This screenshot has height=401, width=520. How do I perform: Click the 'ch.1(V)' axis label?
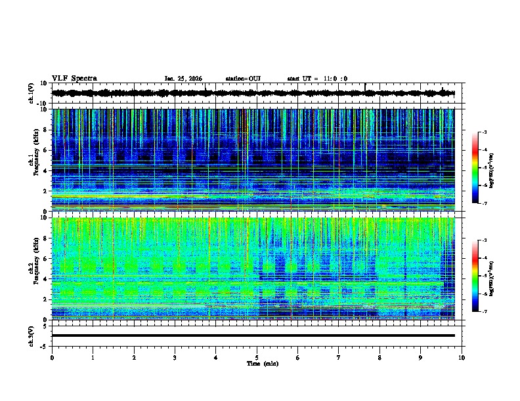pyautogui.click(x=31, y=93)
